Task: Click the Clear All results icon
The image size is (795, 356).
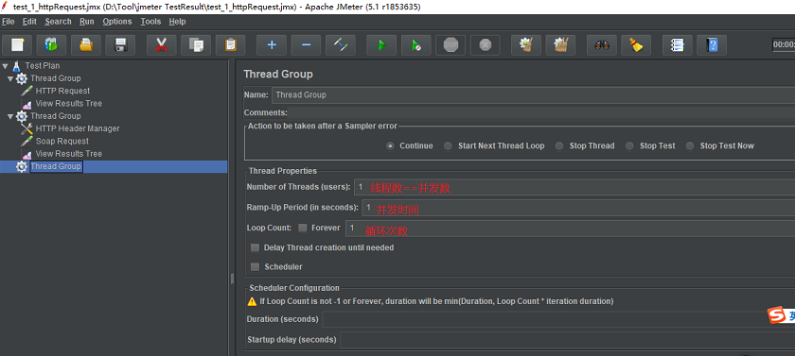Action: 560,45
